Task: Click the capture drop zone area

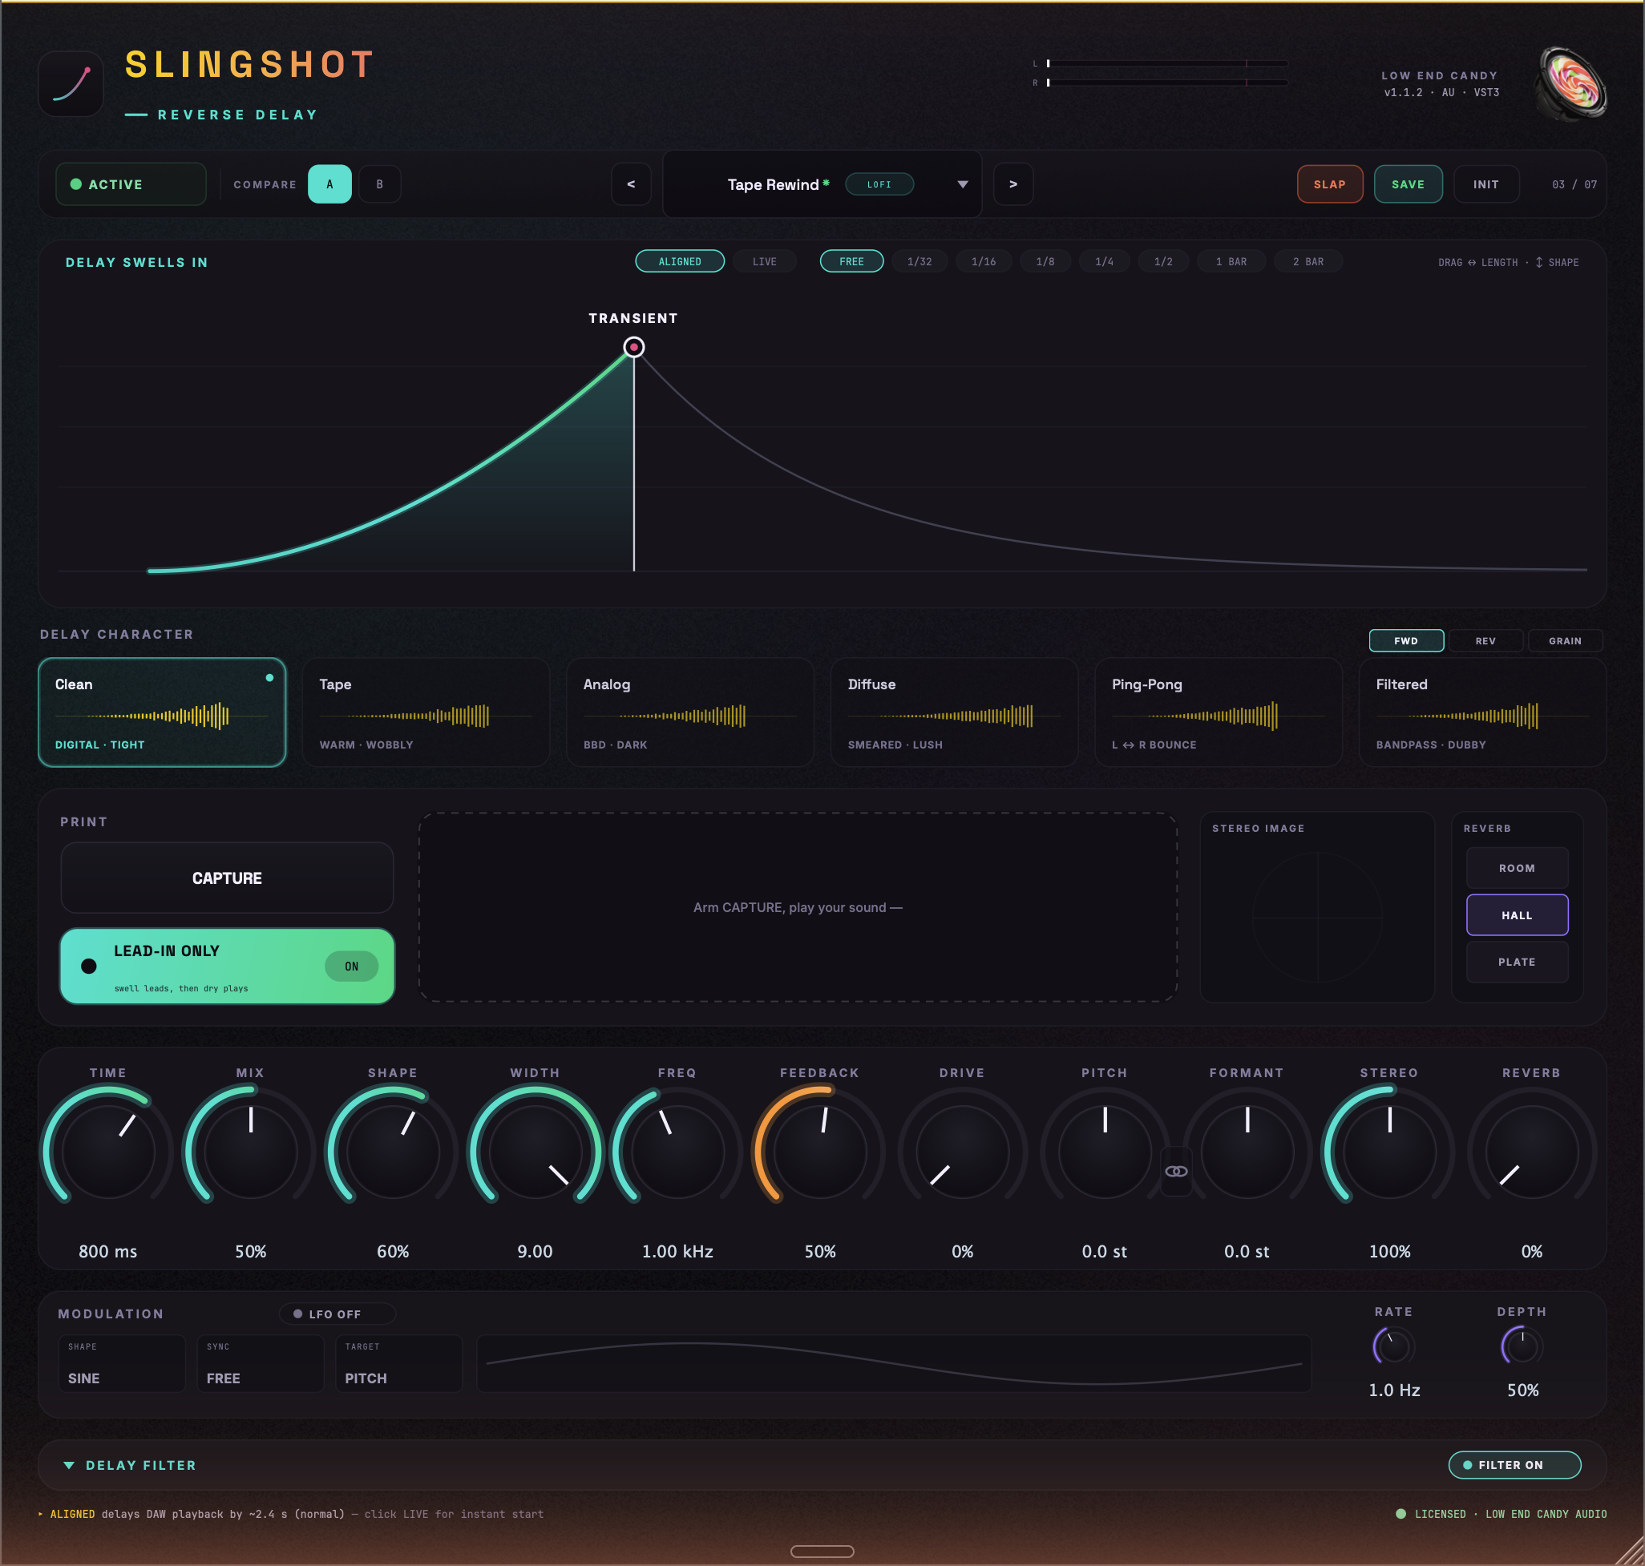Action: coord(798,906)
